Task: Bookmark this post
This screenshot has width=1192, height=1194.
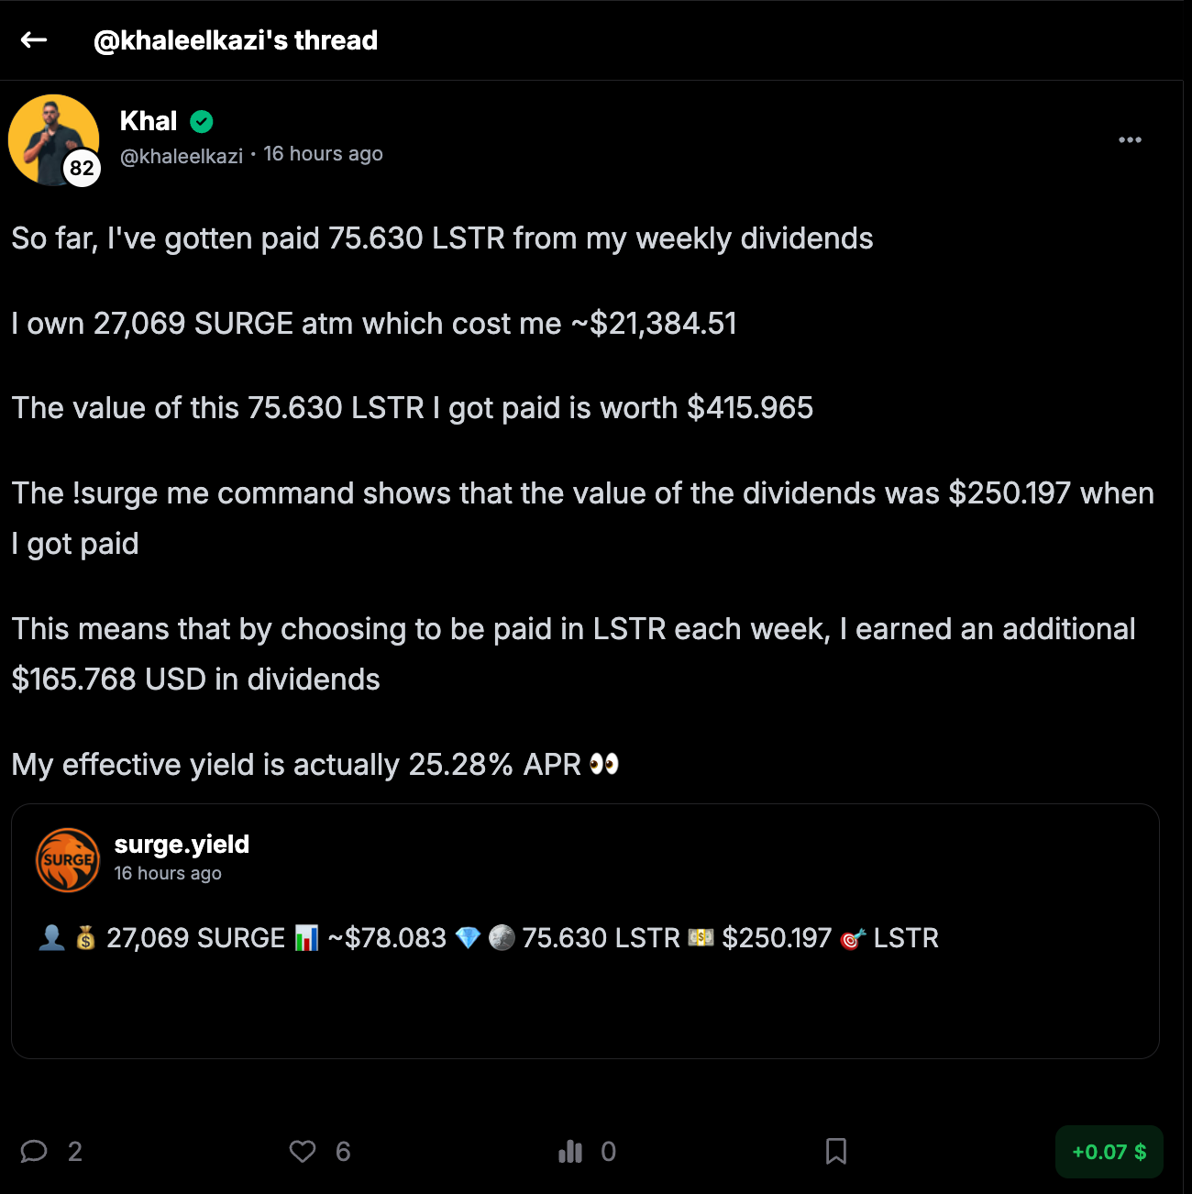Action: click(x=835, y=1151)
